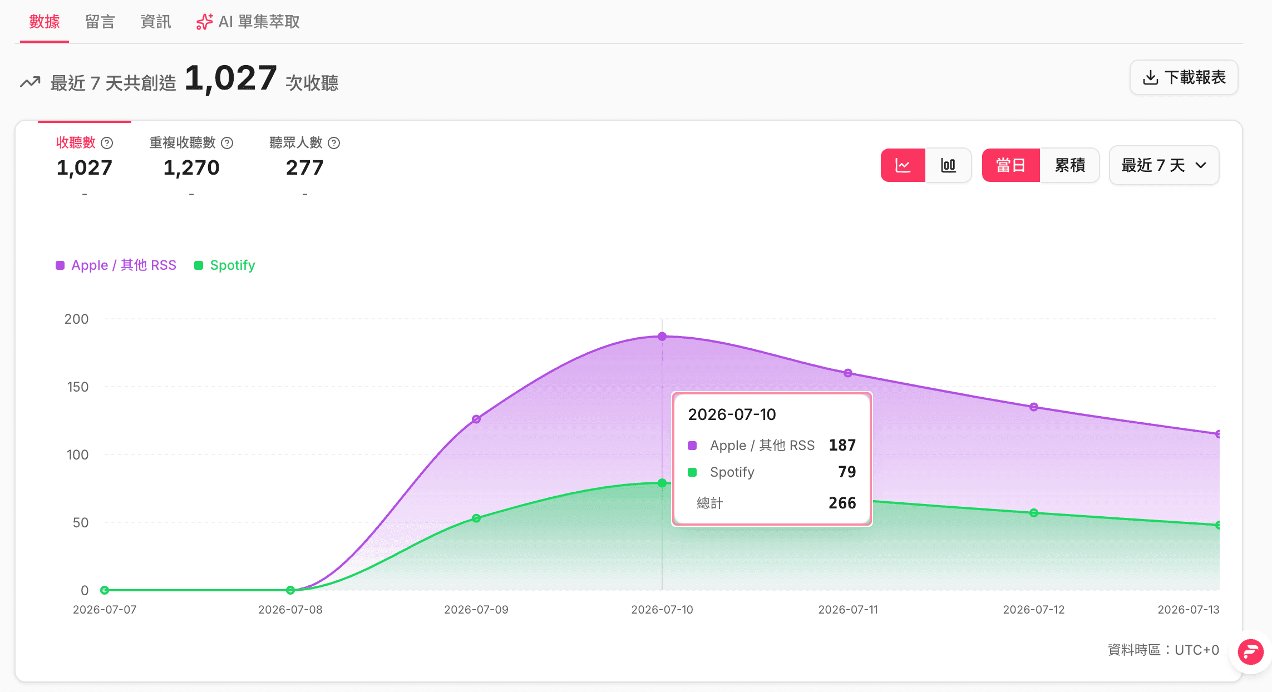Click the tooltip 總計 266 row
This screenshot has width=1272, height=692.
772,503
